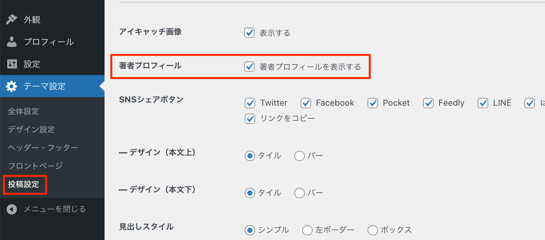Screen dimensions: 545x240
Task: Go to the 投稿設定 submenu page
Action: (24, 184)
